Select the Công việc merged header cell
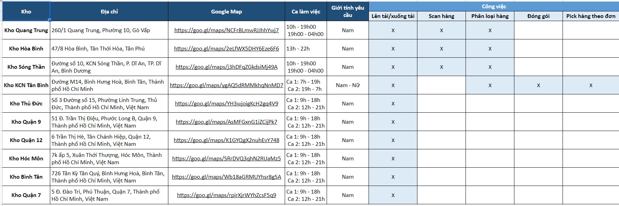 [x=494, y=7]
